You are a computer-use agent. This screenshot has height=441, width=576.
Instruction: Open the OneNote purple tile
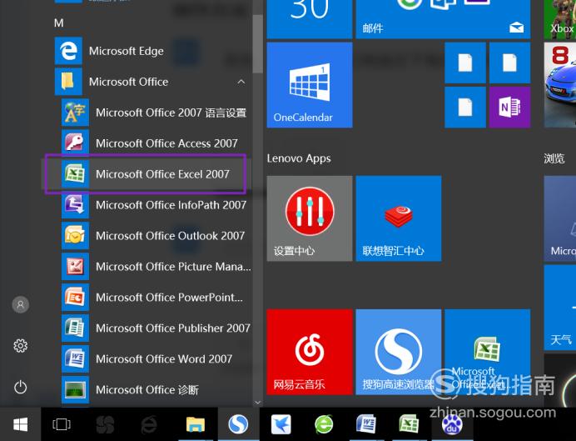click(x=510, y=108)
